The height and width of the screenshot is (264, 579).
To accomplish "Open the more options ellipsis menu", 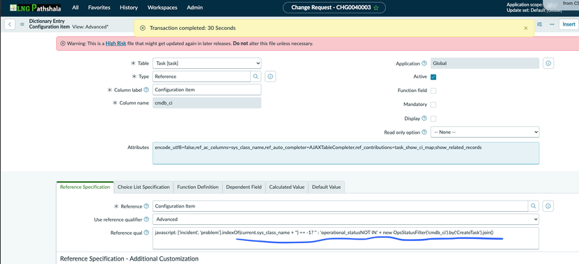I will pyautogui.click(x=552, y=24).
